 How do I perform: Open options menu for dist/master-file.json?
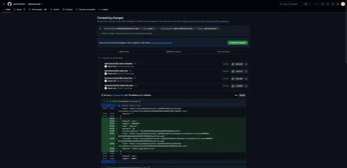click(x=243, y=101)
